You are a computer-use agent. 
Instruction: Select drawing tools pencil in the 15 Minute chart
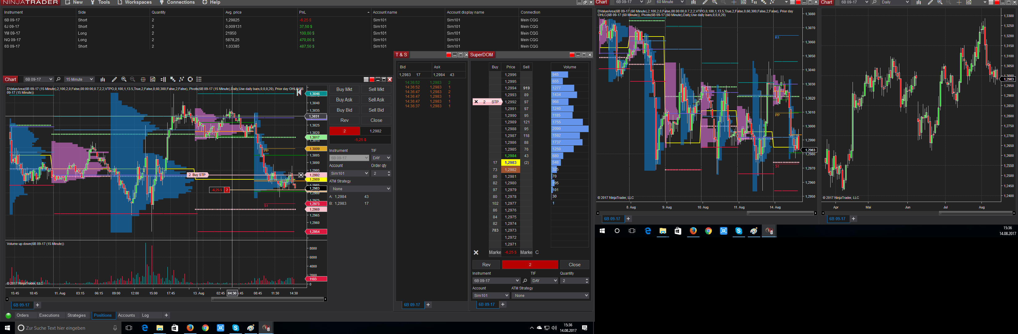point(114,79)
